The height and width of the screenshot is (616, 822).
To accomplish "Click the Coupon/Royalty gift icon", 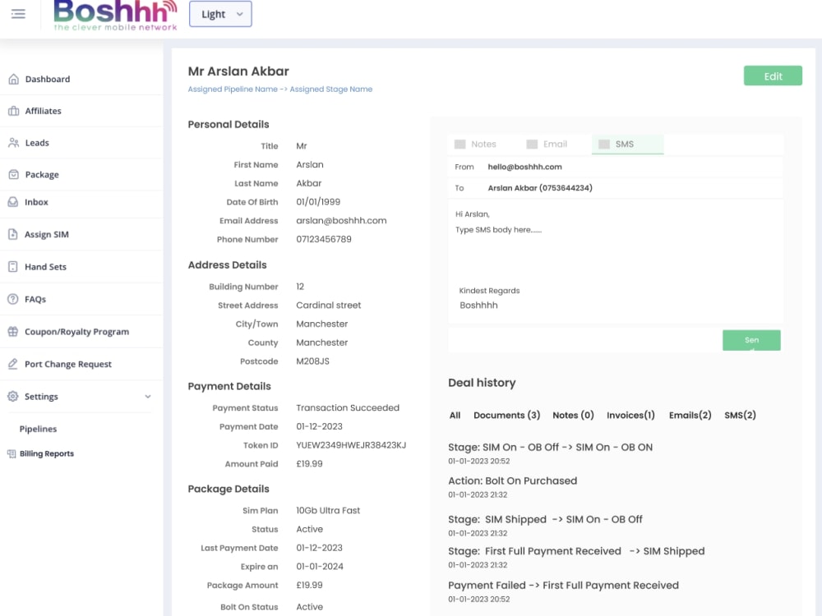I will 13,332.
